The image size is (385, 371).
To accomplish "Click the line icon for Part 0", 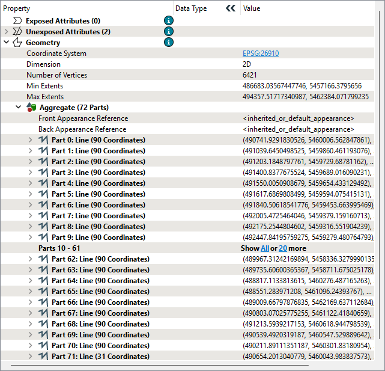I will tap(43, 140).
